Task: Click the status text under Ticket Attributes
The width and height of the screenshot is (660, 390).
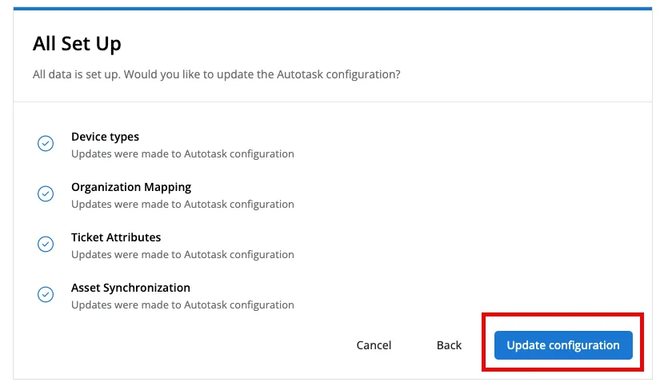Action: click(182, 254)
